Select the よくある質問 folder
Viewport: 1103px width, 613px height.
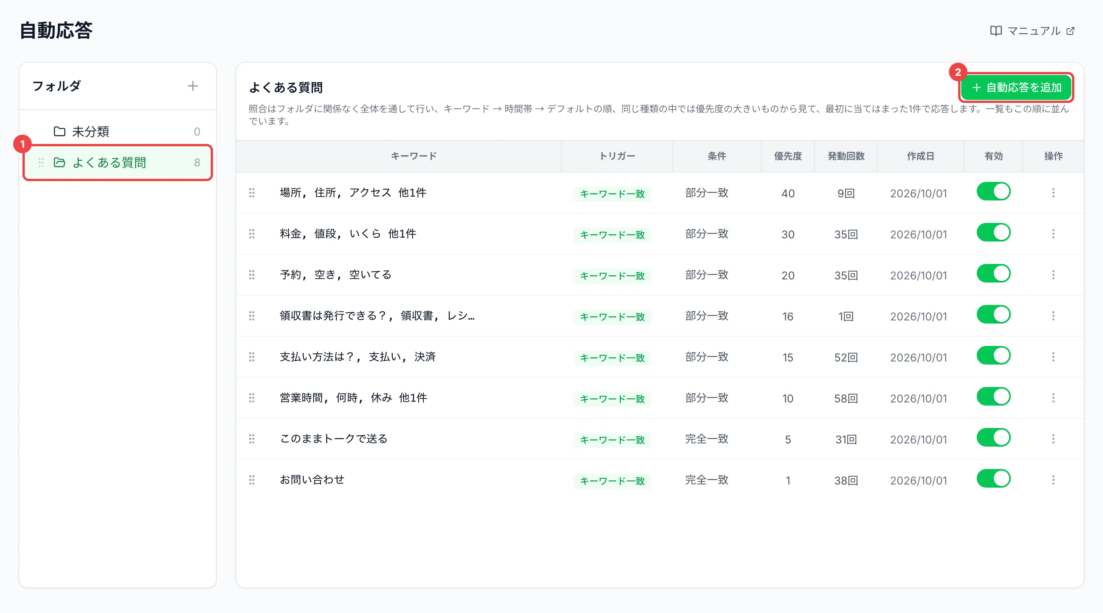tap(118, 163)
